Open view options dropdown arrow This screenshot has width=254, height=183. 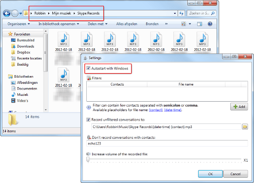(190, 24)
